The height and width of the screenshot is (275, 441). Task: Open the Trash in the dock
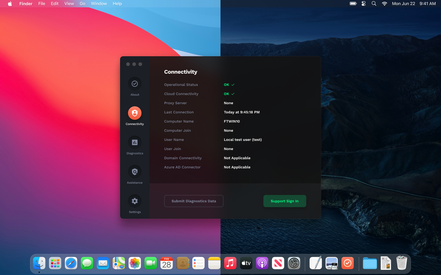pos(401,263)
